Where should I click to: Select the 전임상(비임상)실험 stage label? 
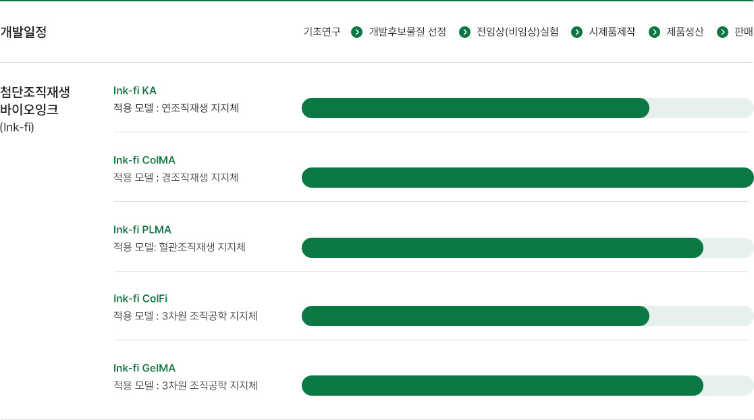click(x=518, y=32)
